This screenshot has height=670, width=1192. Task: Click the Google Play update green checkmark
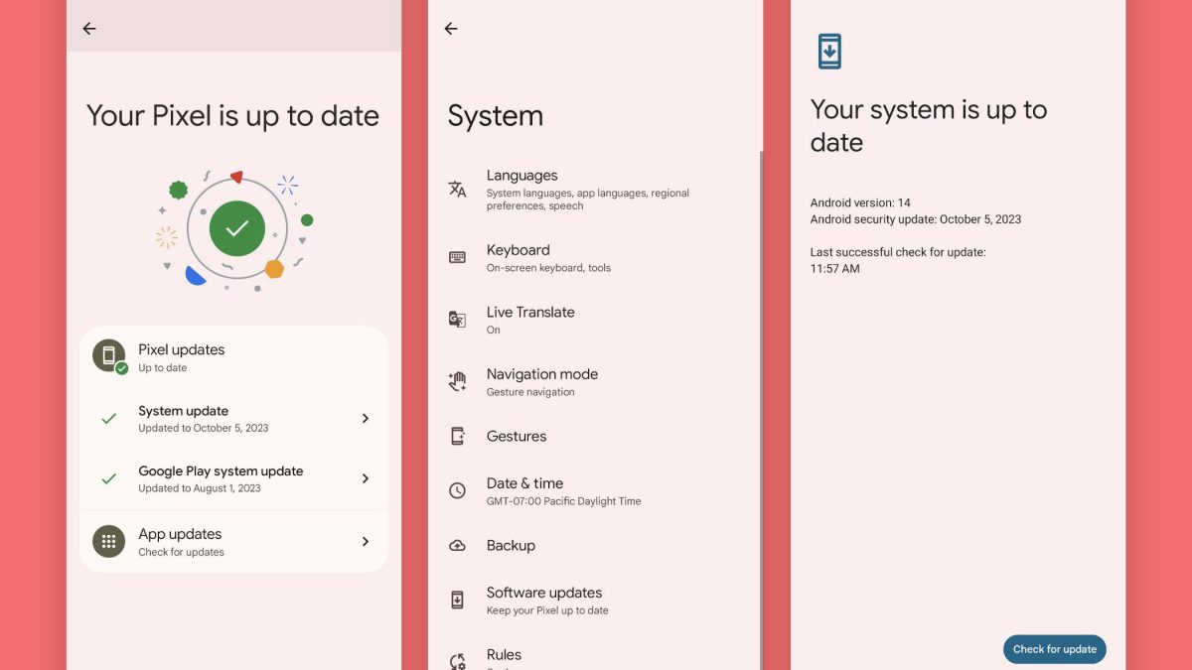tap(109, 478)
